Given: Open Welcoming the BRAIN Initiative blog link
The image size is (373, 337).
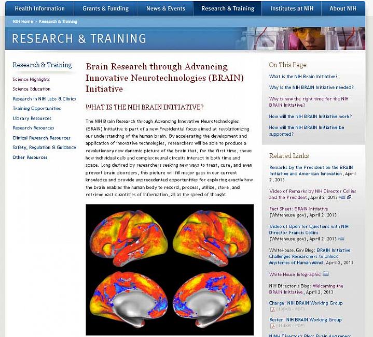Looking at the screenshot, I should point(306,289).
